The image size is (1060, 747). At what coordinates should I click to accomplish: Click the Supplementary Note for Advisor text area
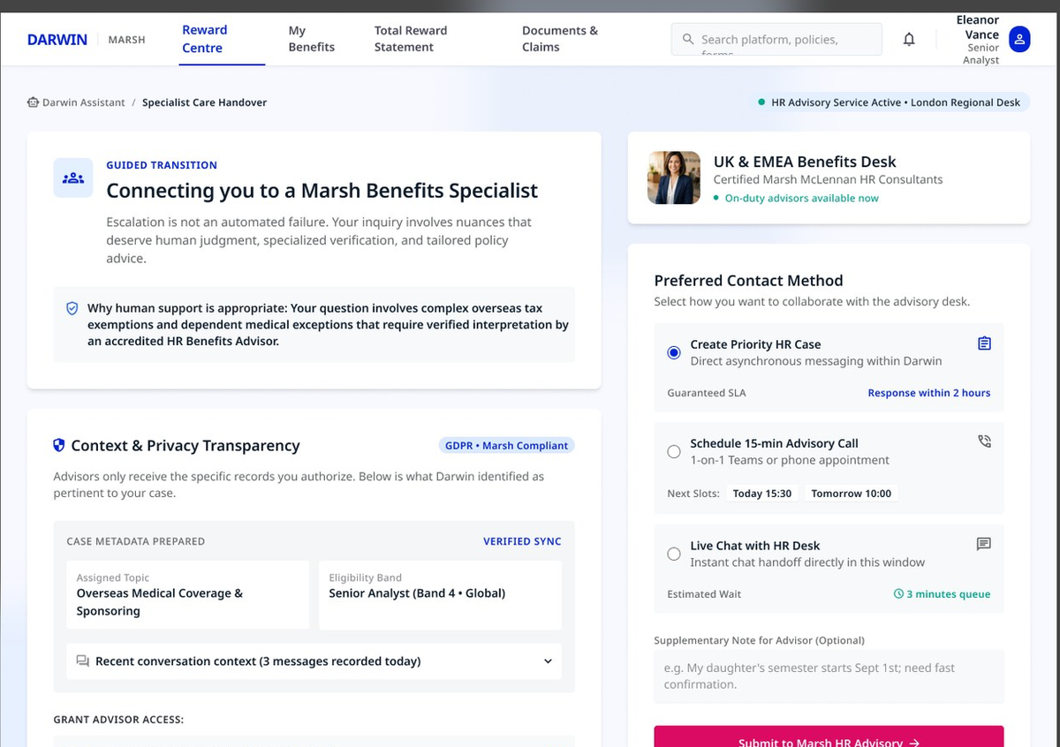829,676
